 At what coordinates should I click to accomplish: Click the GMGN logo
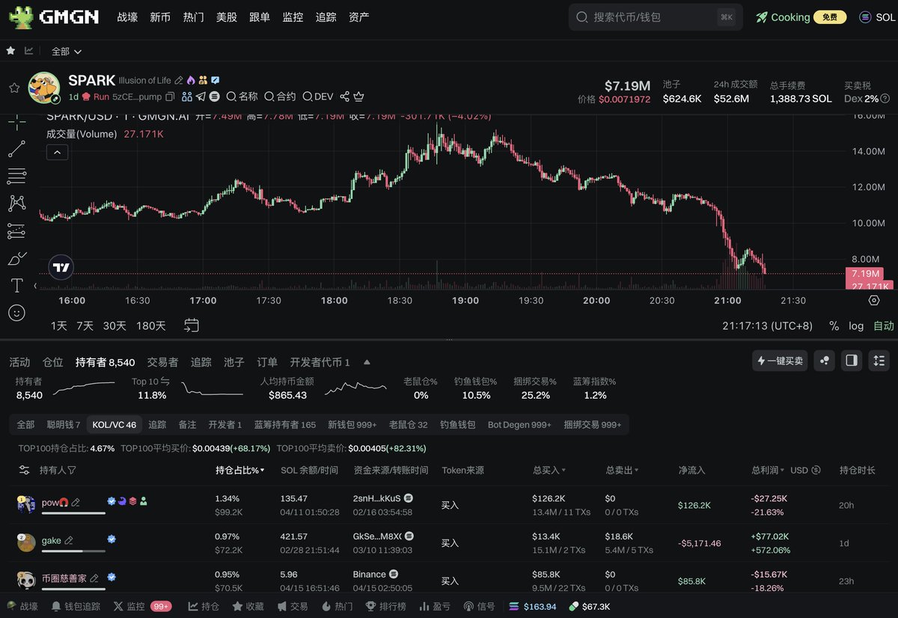(x=54, y=16)
